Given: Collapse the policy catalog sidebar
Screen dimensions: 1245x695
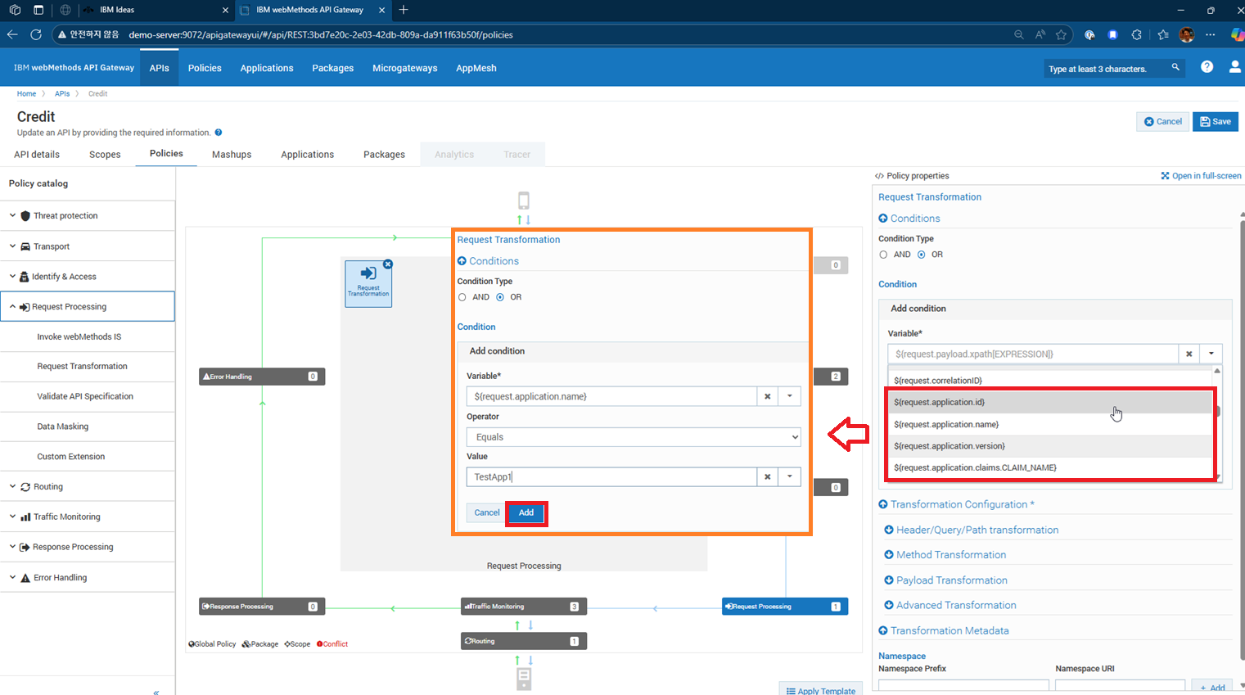Looking at the screenshot, I should pyautogui.click(x=156, y=692).
